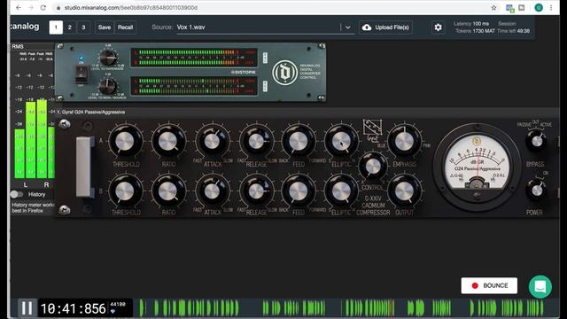Switch to preset slot 3
Screen dimensions: 567x319
coord(83,27)
